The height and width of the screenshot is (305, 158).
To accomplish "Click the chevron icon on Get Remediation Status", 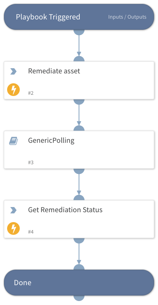I will [x=13, y=210].
